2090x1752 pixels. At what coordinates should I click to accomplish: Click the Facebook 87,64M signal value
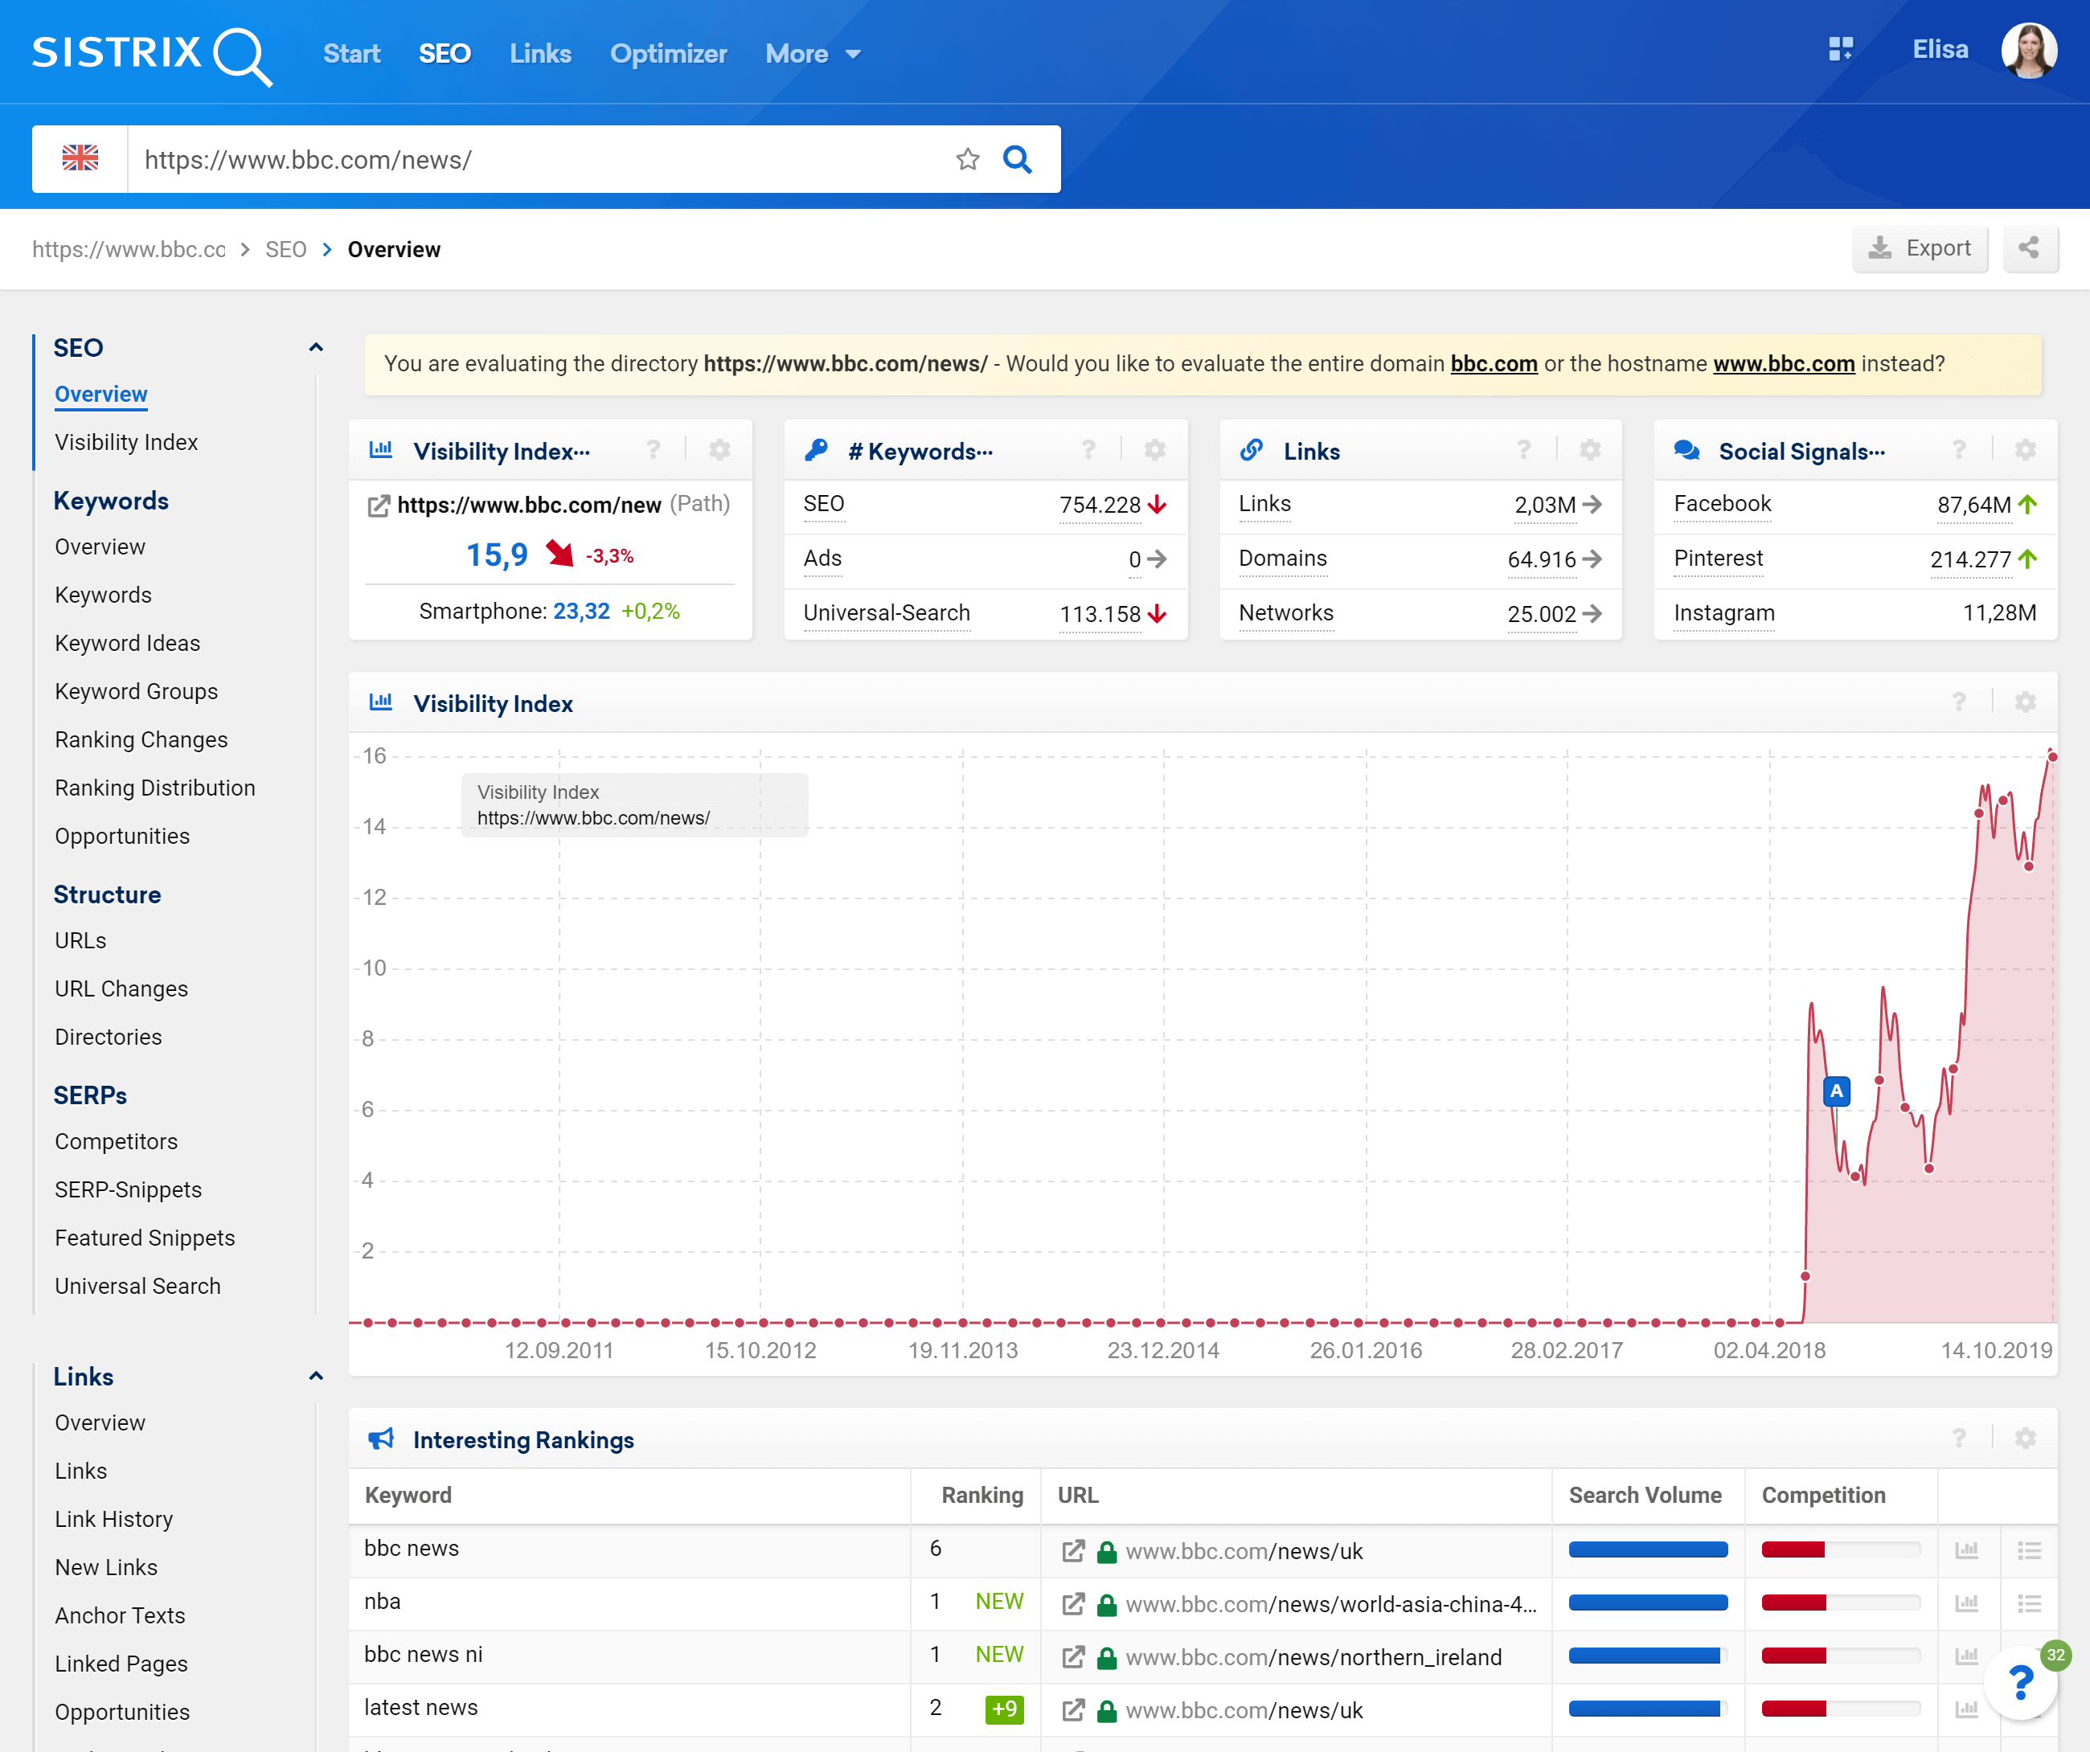[1973, 505]
